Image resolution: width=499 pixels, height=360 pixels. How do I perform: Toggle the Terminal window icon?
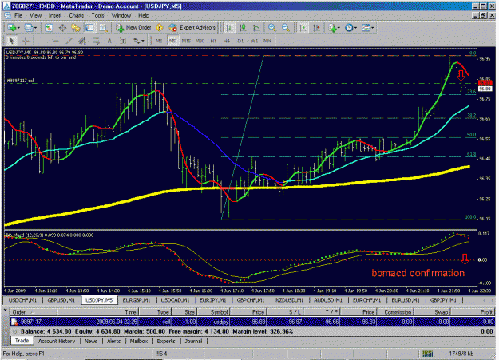click(x=89, y=28)
